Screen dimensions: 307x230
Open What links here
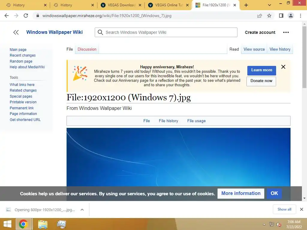pos(22,85)
